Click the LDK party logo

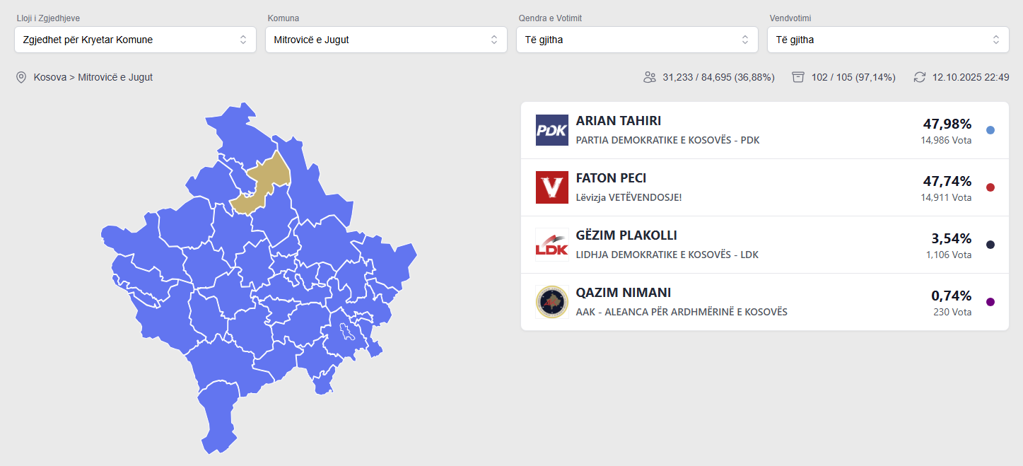[x=551, y=245]
